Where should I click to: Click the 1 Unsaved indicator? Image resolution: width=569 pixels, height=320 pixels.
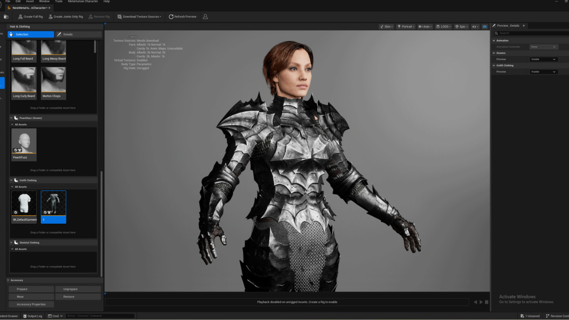click(x=530, y=316)
